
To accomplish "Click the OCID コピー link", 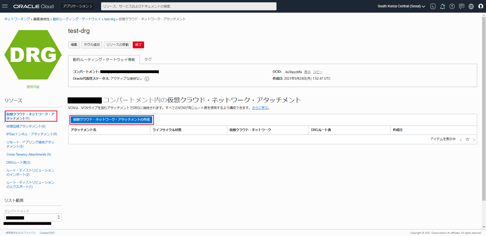I will coord(318,72).
